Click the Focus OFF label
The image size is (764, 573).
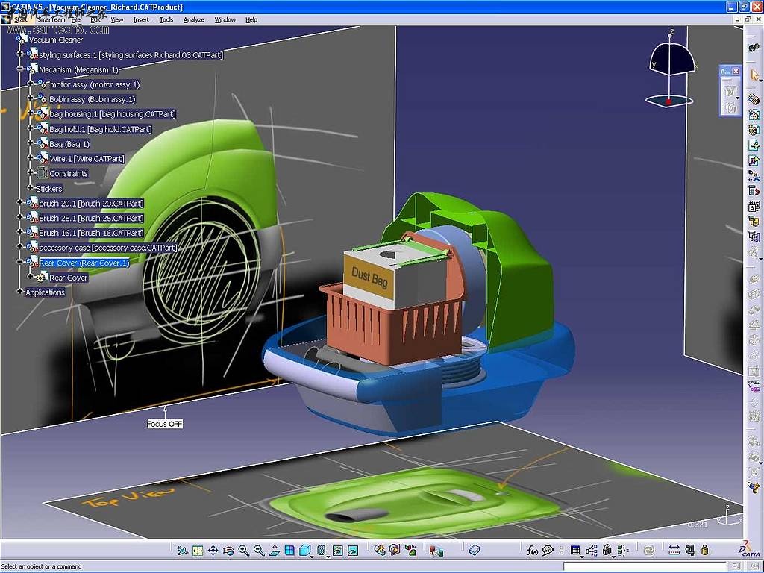point(165,424)
